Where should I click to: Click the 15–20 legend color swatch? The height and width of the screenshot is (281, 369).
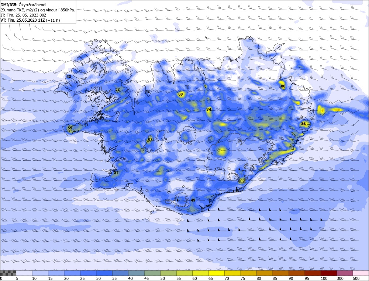point(56,273)
